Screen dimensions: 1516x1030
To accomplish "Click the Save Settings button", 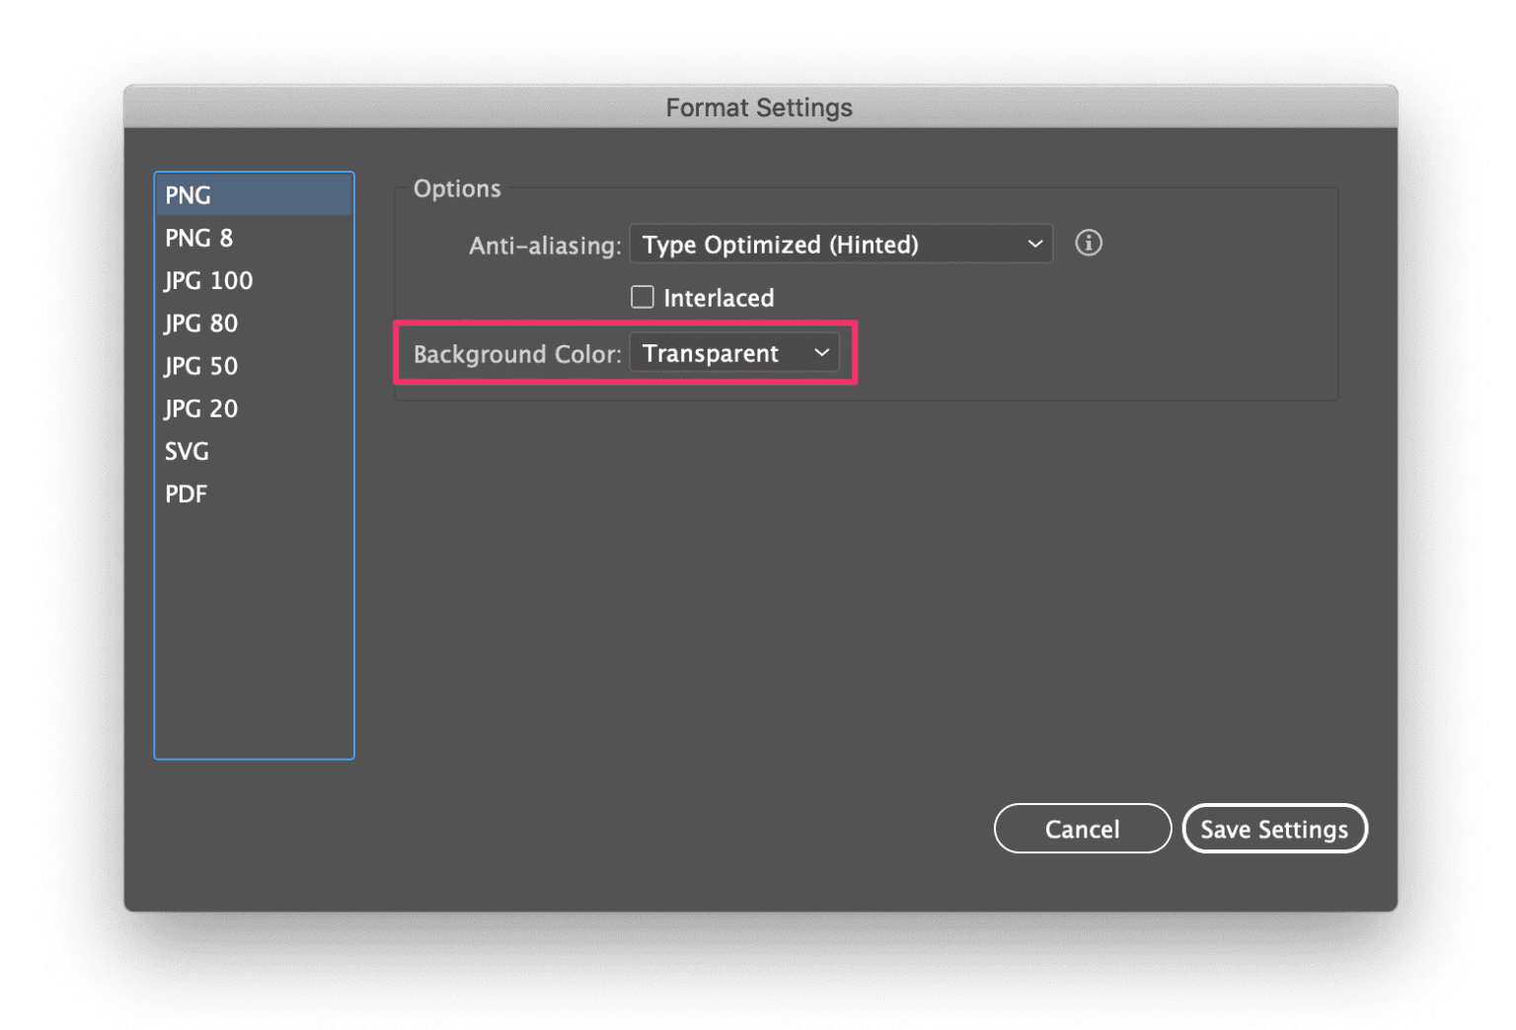I will [x=1274, y=829].
